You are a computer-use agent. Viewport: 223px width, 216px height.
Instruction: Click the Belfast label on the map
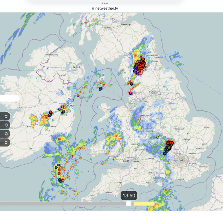point(76,67)
